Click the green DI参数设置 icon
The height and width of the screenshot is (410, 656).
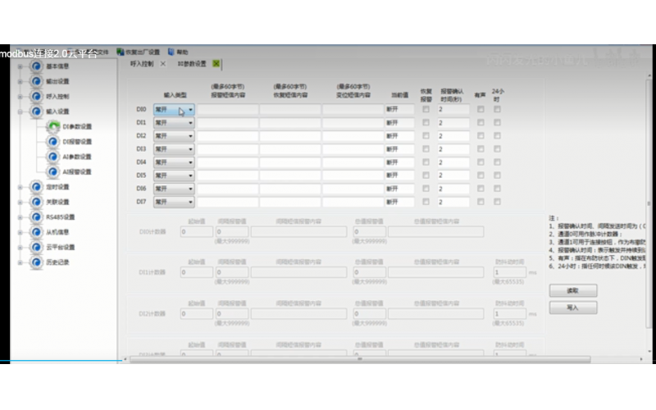(x=52, y=127)
